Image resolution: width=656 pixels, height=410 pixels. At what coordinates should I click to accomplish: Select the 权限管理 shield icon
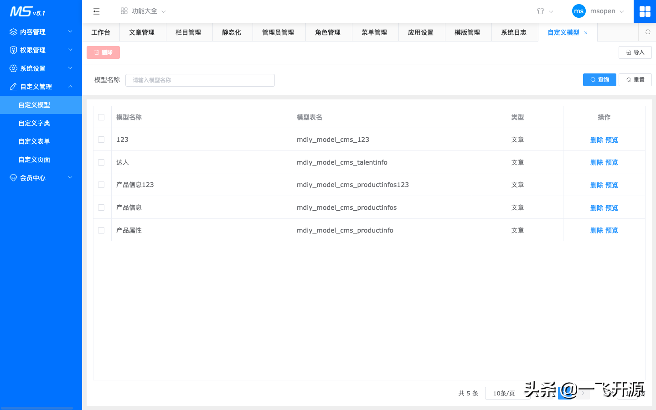point(13,50)
